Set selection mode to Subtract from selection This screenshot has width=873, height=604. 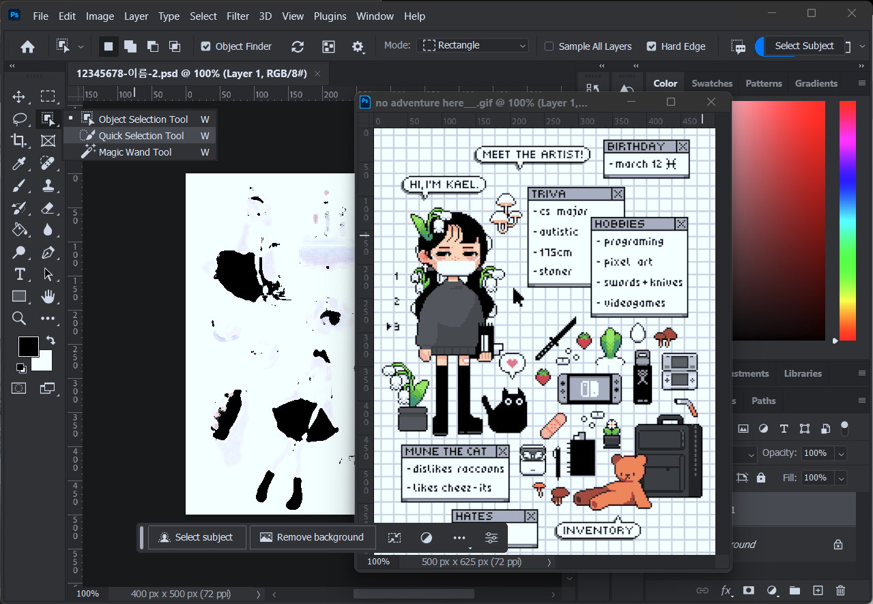[152, 46]
